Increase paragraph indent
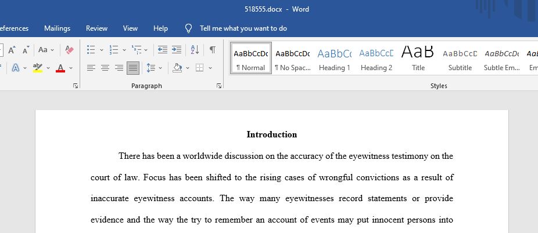Image resolution: width=538 pixels, height=233 pixels. point(177,50)
